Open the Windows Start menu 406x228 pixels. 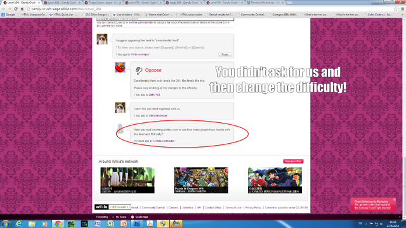click(6, 224)
